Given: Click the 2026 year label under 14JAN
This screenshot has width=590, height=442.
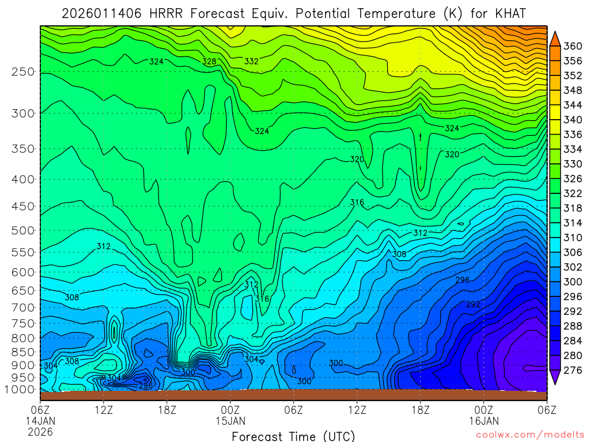Looking at the screenshot, I should [x=40, y=432].
